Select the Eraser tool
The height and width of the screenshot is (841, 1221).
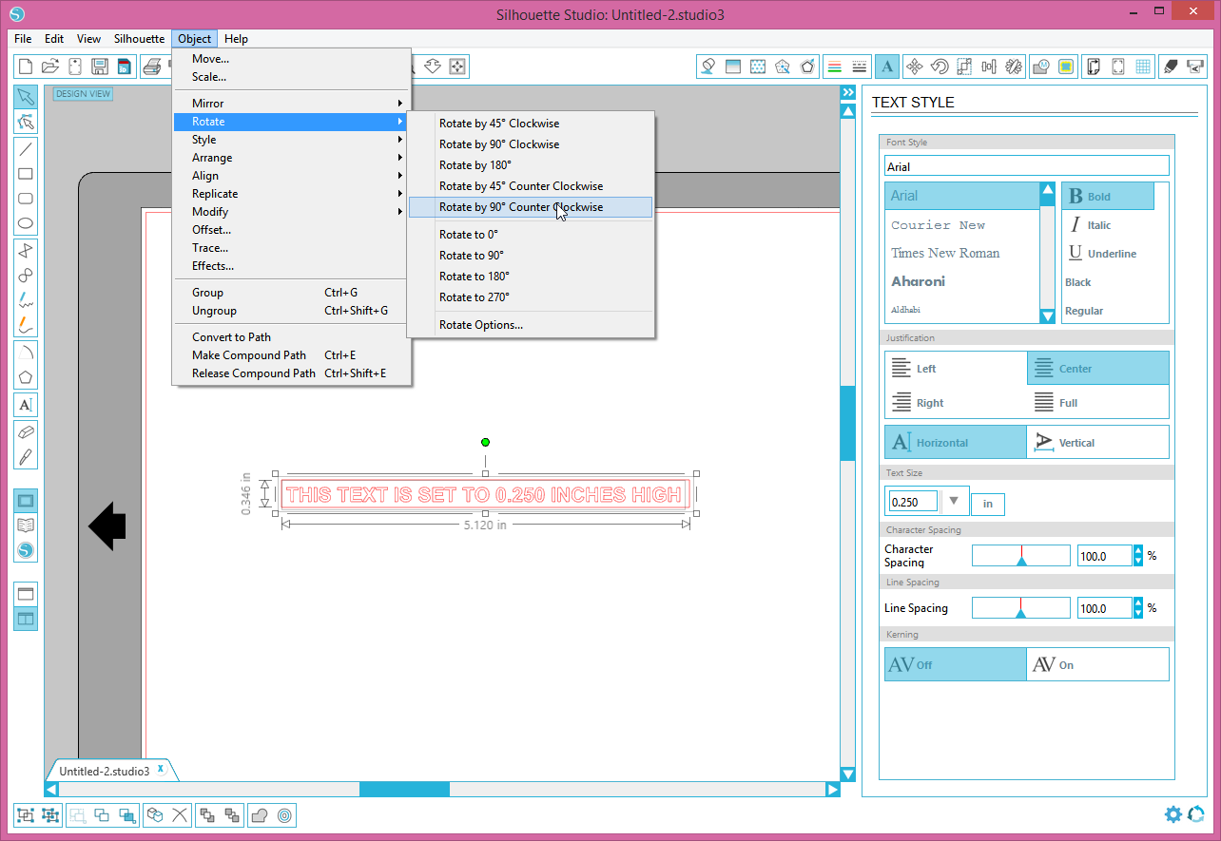(26, 431)
